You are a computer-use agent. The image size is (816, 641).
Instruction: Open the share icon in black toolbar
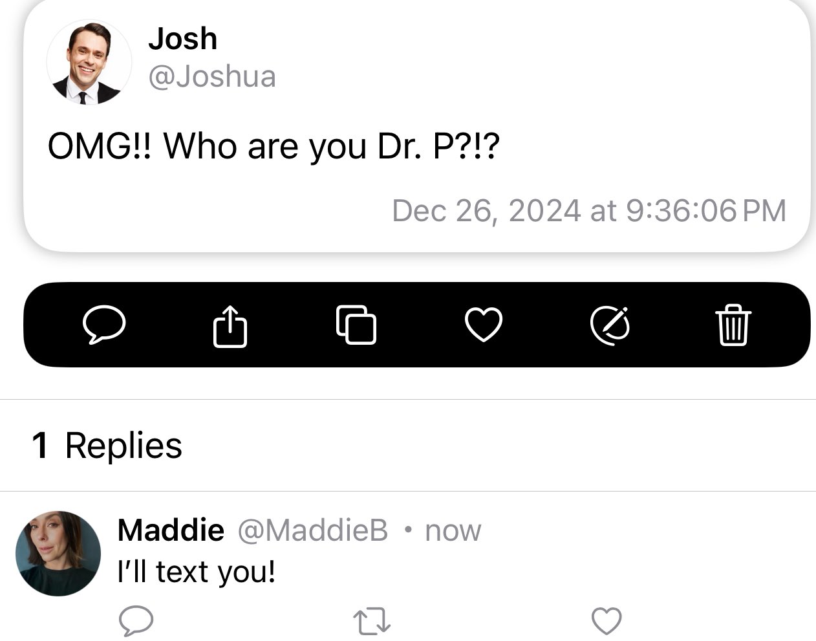230,325
